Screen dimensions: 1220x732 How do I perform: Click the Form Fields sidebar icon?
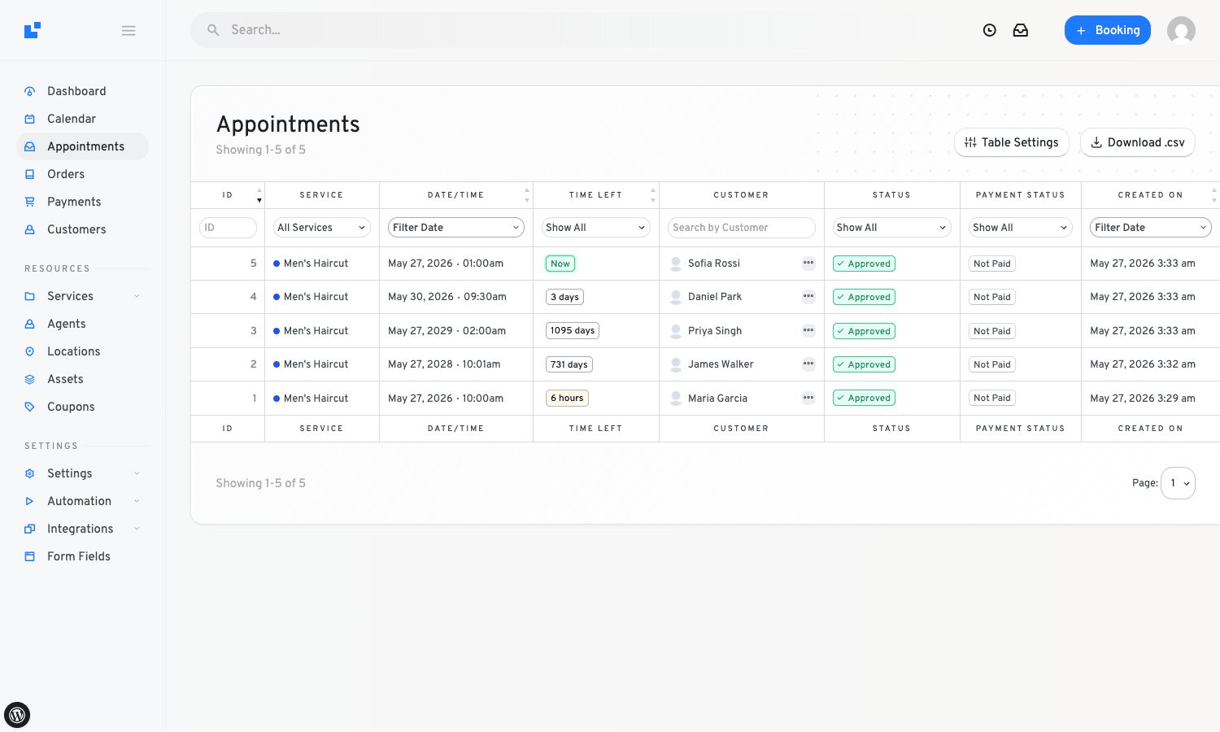(30, 556)
